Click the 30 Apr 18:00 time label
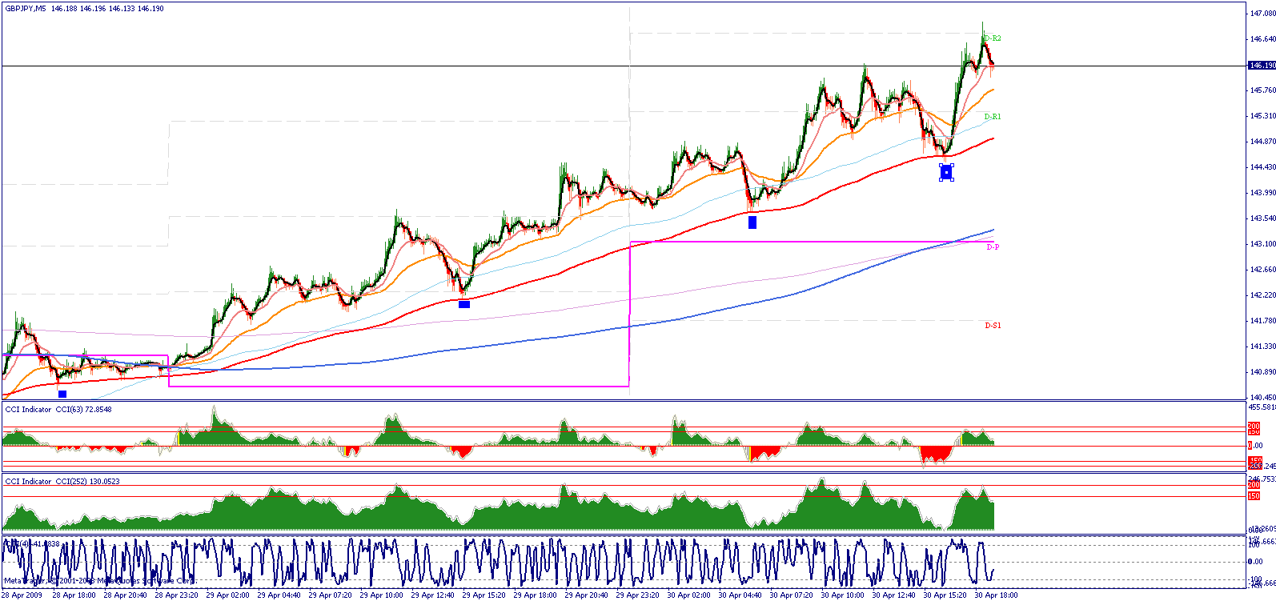The width and height of the screenshot is (1276, 601). point(997,595)
